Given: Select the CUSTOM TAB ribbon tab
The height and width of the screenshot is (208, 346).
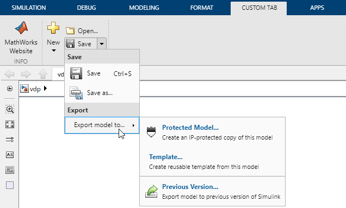Looking at the screenshot, I should 259,8.
